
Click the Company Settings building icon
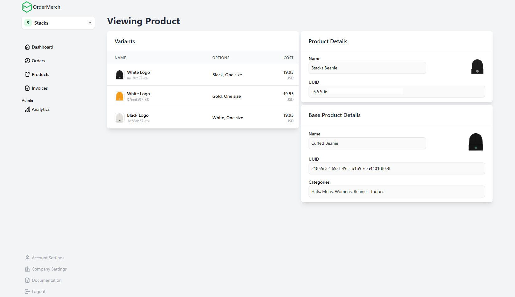pos(27,269)
